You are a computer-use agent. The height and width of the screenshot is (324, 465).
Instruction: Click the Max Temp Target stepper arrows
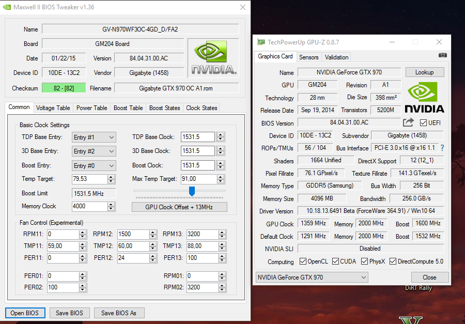(x=220, y=179)
